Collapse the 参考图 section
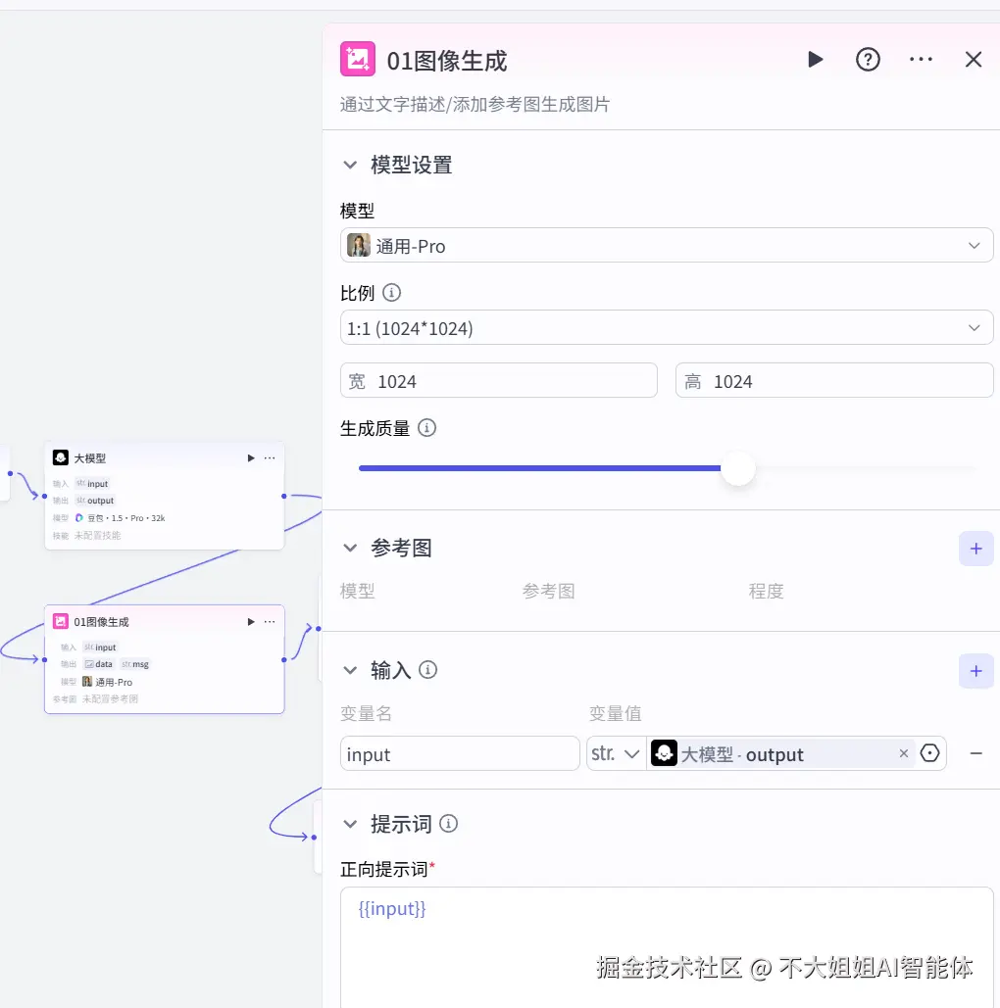The width and height of the screenshot is (1000, 1008). 350,548
